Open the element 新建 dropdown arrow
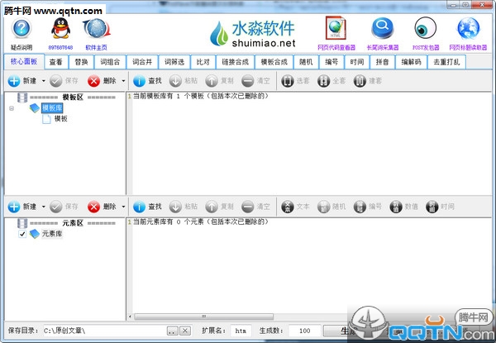Screen dimensions: 496x343 [x=43, y=207]
